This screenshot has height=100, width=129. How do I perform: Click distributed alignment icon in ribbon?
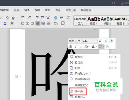(43, 23)
